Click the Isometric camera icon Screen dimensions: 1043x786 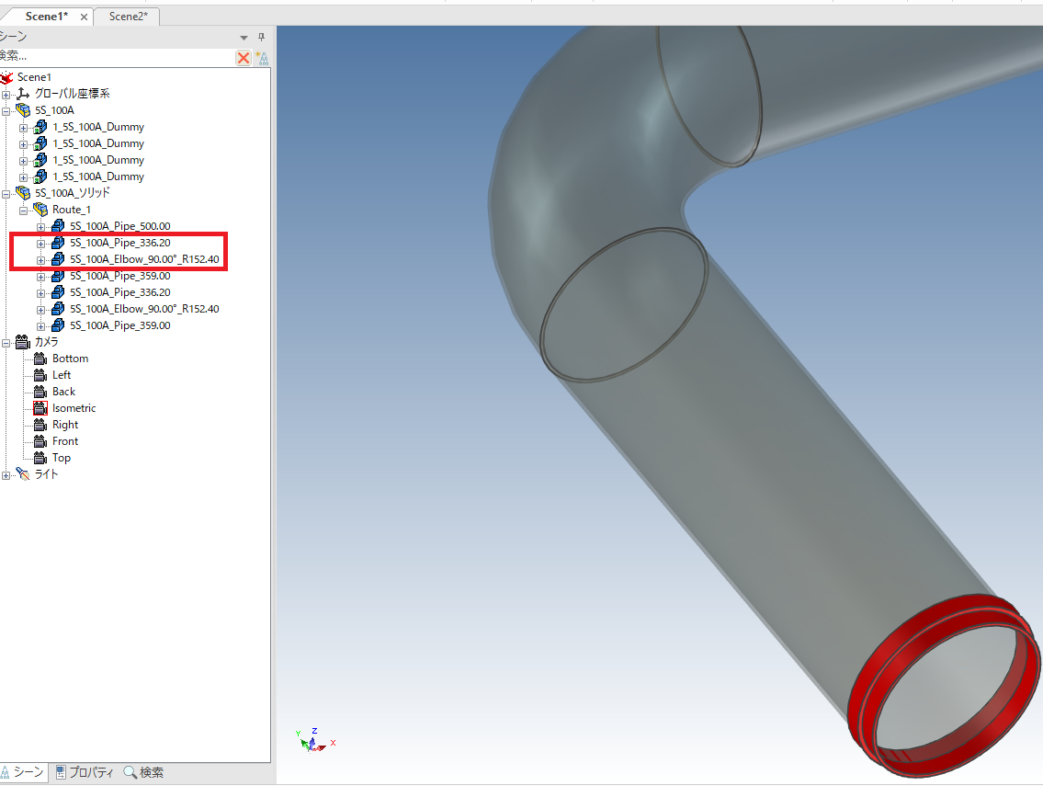coord(40,408)
